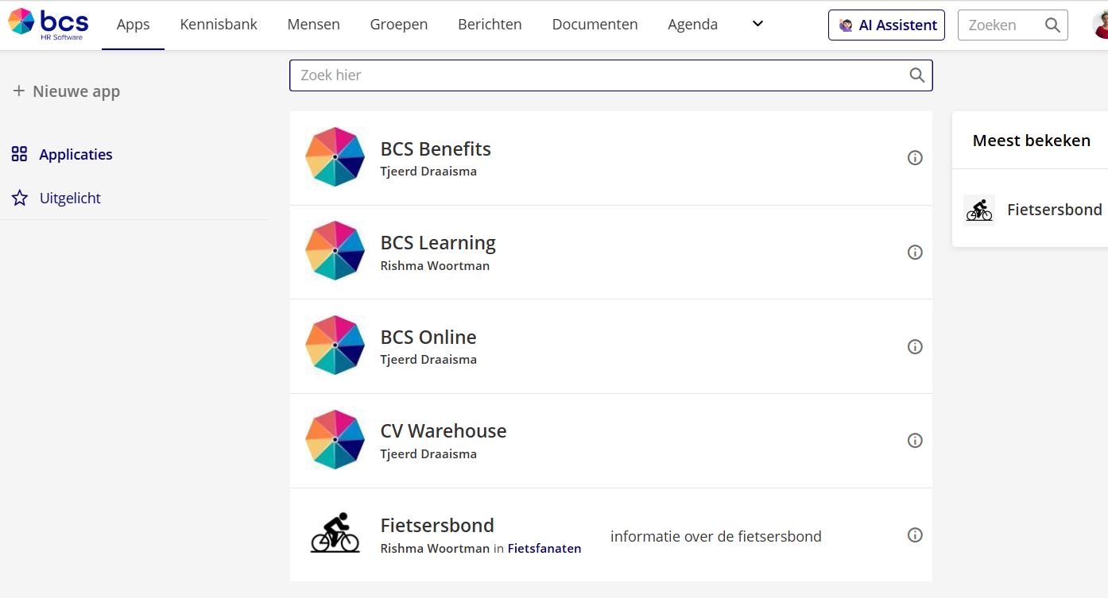
Task: Open the Fietsersbond title in the app list
Action: (x=437, y=525)
